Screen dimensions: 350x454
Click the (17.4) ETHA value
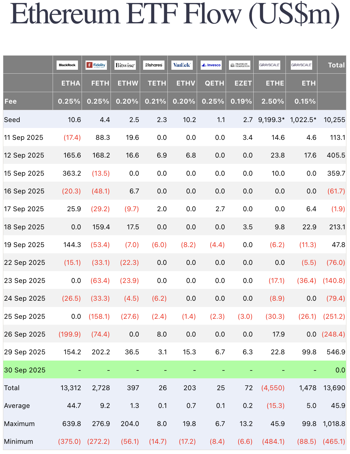[72, 138]
